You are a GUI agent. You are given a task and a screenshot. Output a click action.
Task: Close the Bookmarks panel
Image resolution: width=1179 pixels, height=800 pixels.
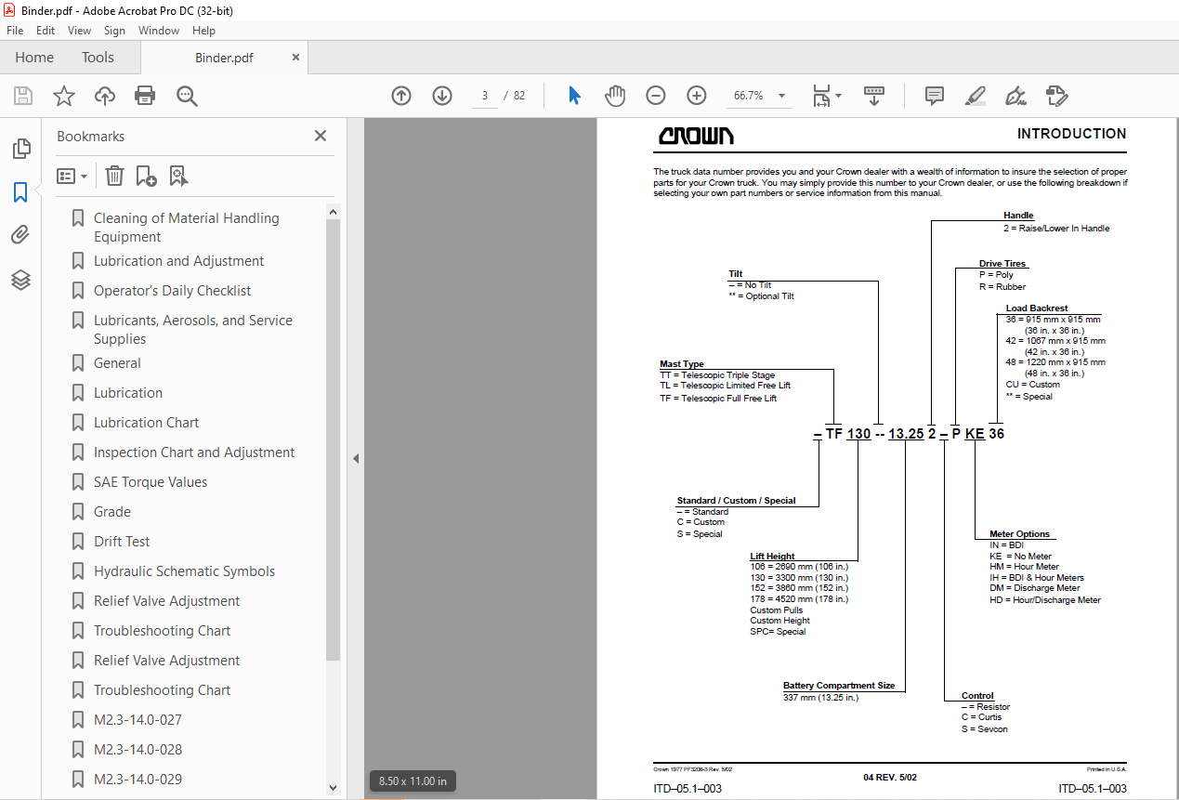[321, 136]
